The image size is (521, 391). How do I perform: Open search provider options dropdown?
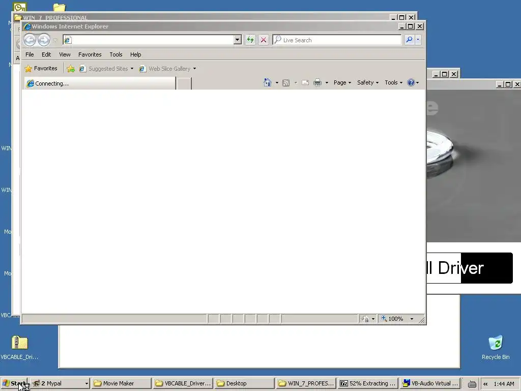pyautogui.click(x=418, y=40)
